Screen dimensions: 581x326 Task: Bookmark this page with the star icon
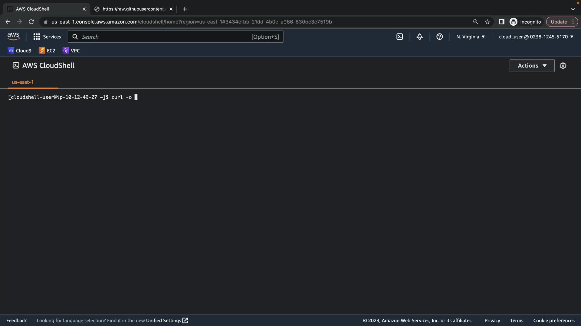tap(487, 22)
